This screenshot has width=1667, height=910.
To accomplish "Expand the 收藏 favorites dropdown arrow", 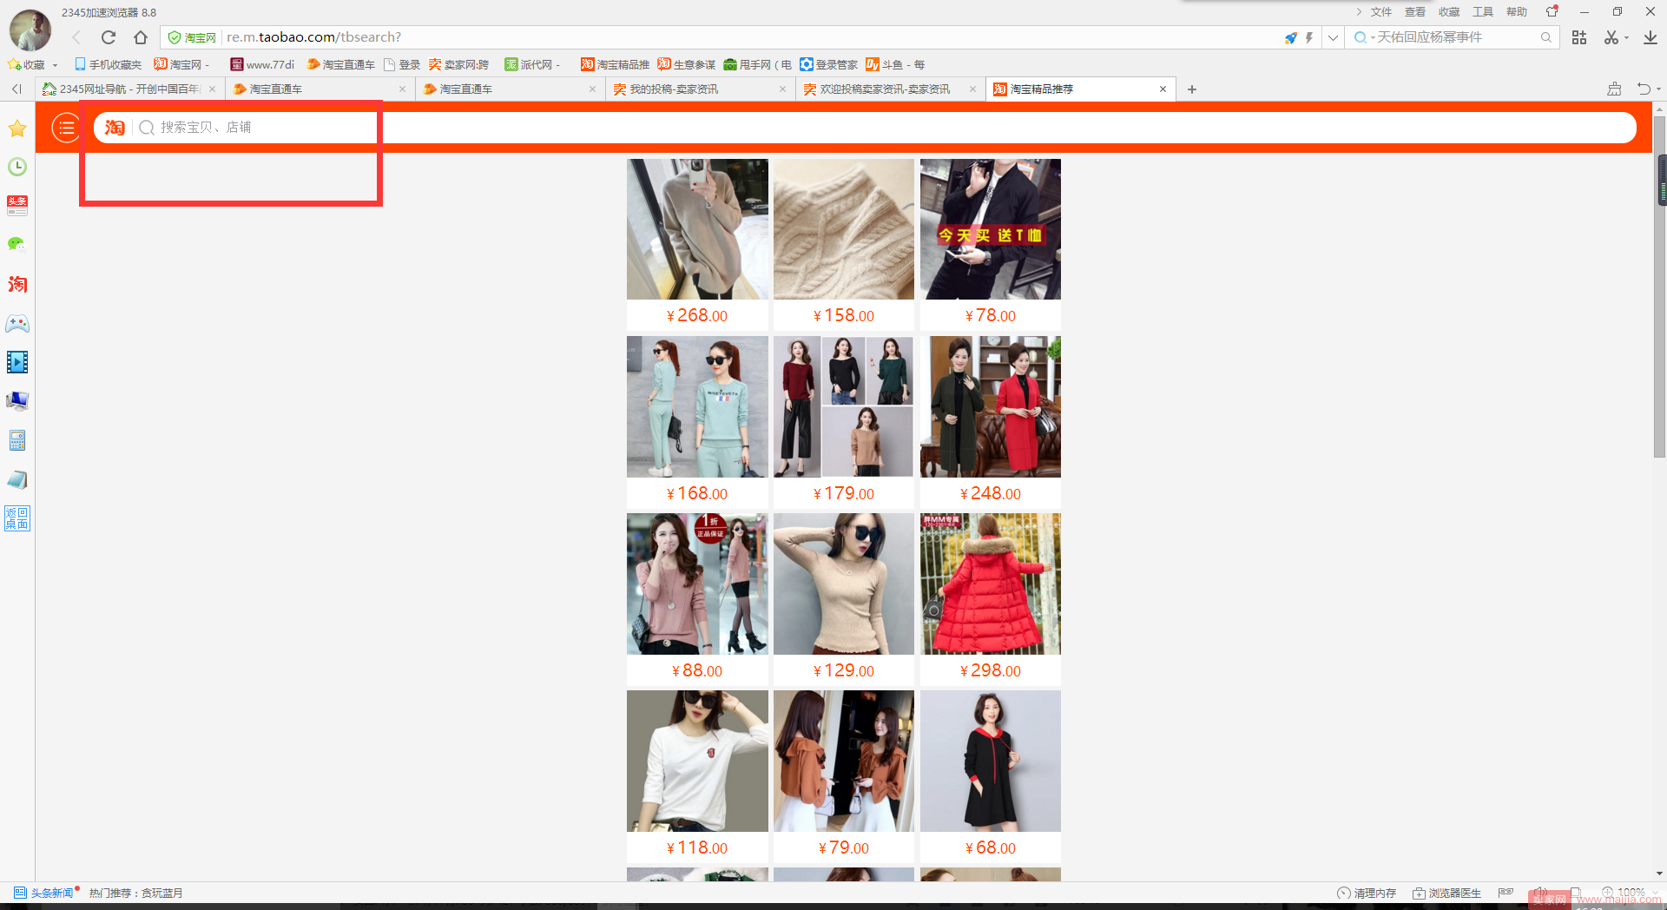I will (x=55, y=65).
